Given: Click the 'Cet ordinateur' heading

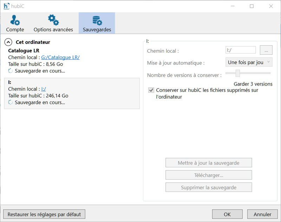Looking at the screenshot, I should tap(33, 42).
